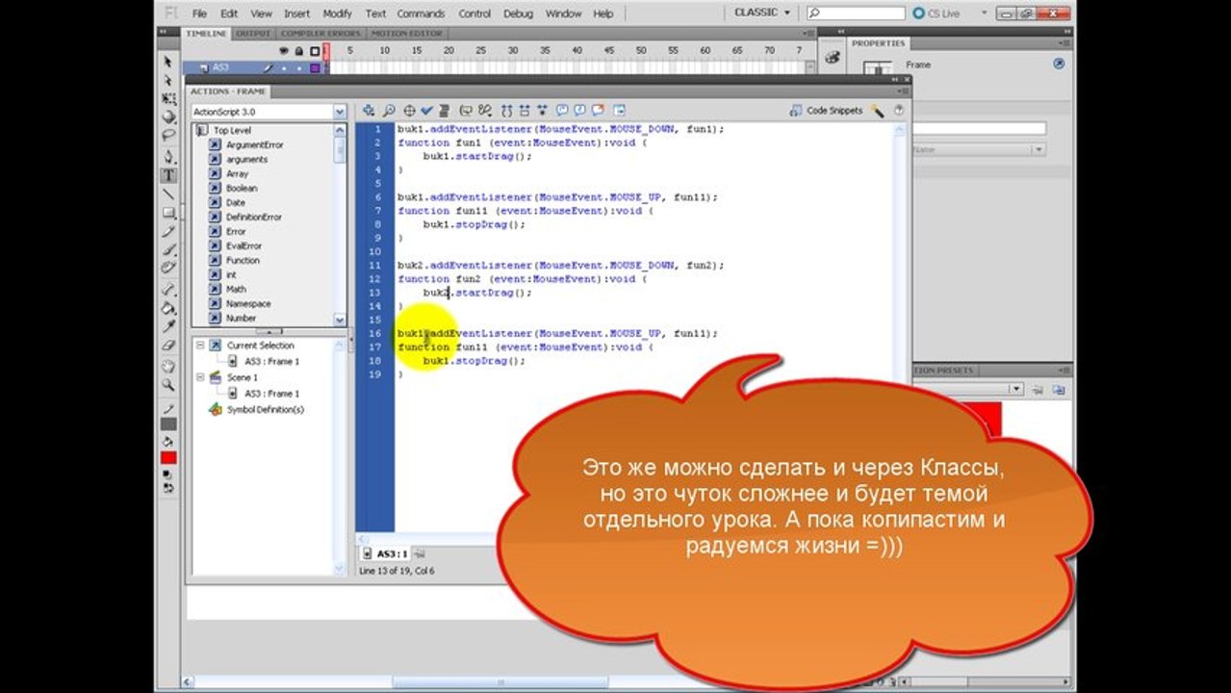Image resolution: width=1231 pixels, height=693 pixels.
Task: Toggle show all layers as outlines
Action: click(x=314, y=51)
